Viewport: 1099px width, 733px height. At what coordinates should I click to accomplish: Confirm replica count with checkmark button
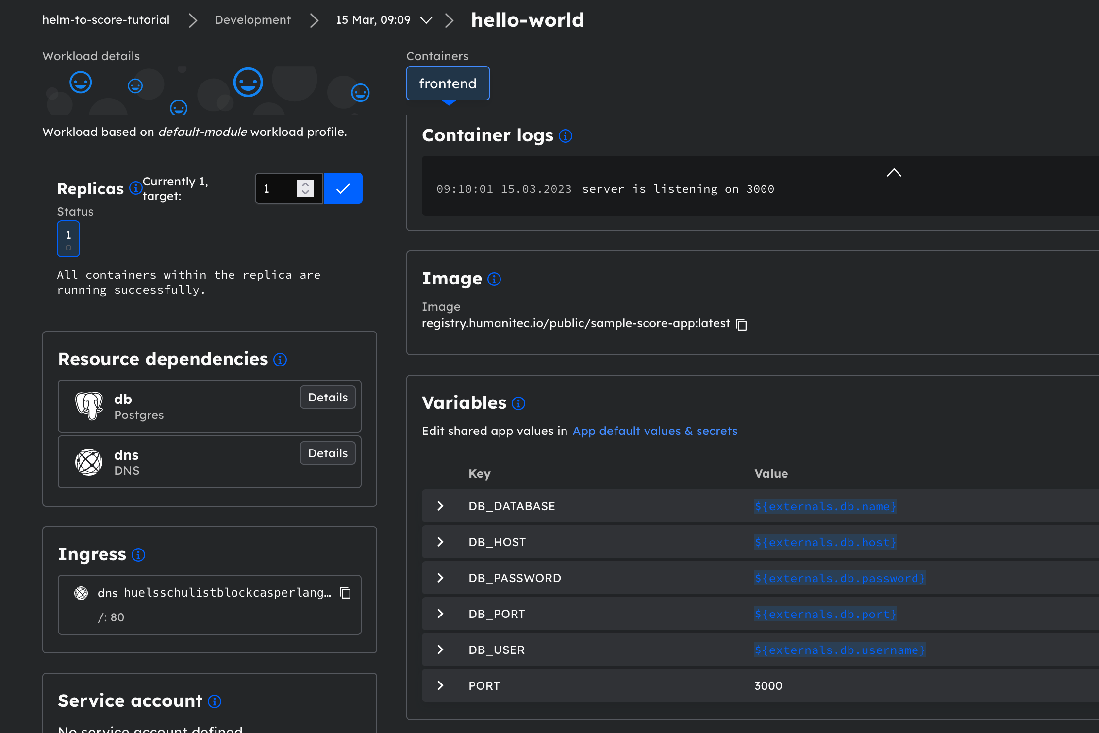pos(343,188)
